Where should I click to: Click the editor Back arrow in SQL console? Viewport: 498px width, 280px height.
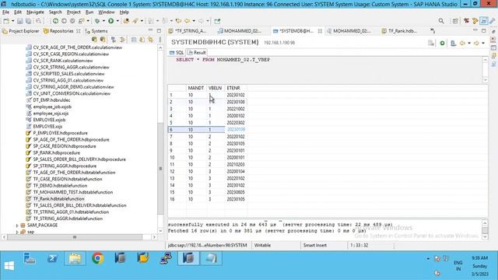(x=462, y=43)
